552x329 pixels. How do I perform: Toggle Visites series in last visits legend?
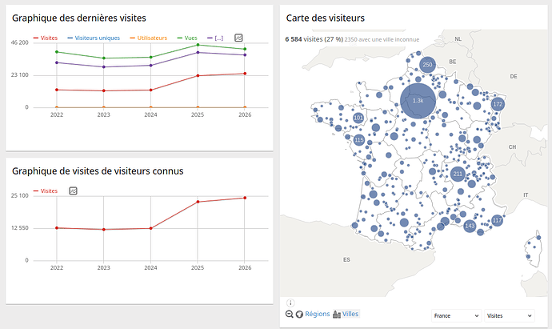coord(46,38)
